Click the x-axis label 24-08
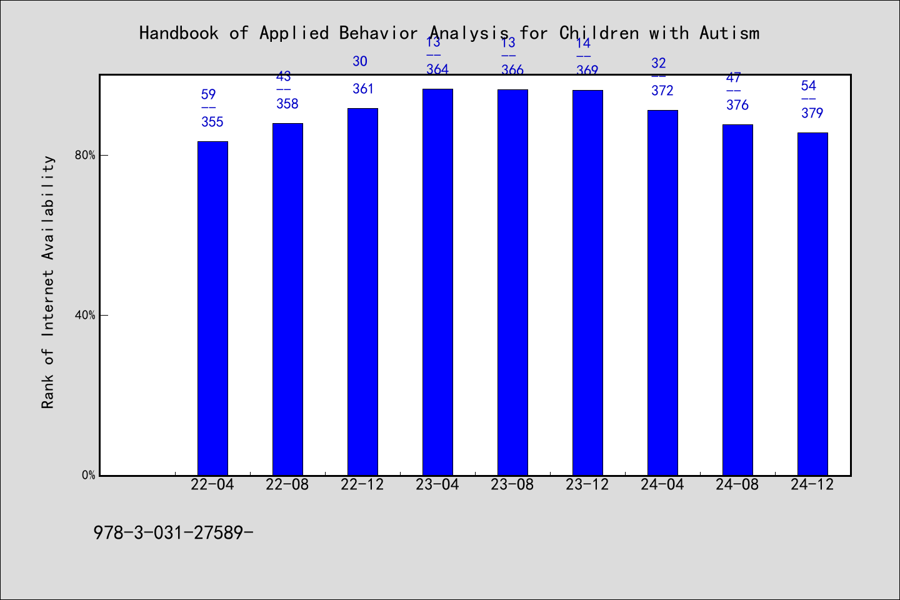 point(737,485)
